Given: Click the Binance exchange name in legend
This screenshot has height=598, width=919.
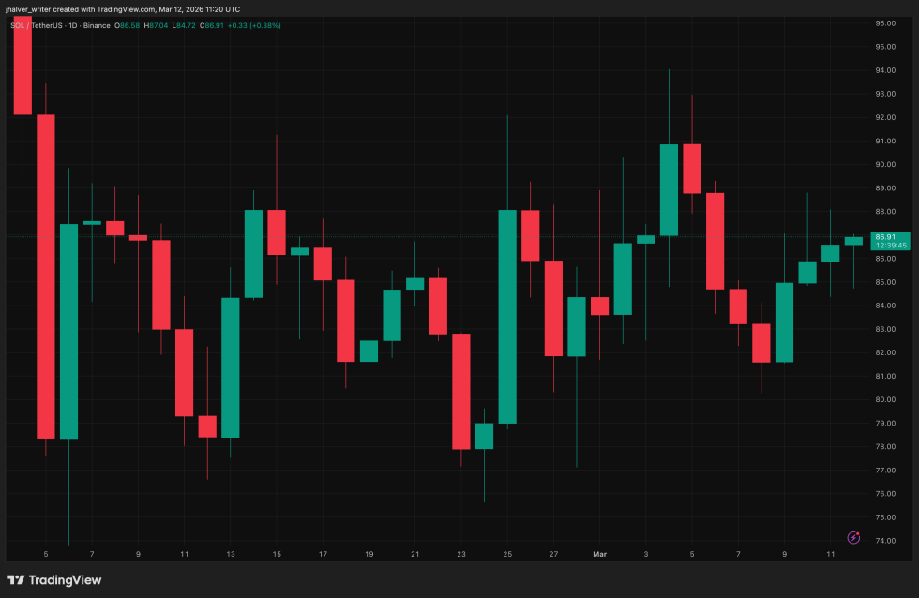Looking at the screenshot, I should tap(96, 25).
